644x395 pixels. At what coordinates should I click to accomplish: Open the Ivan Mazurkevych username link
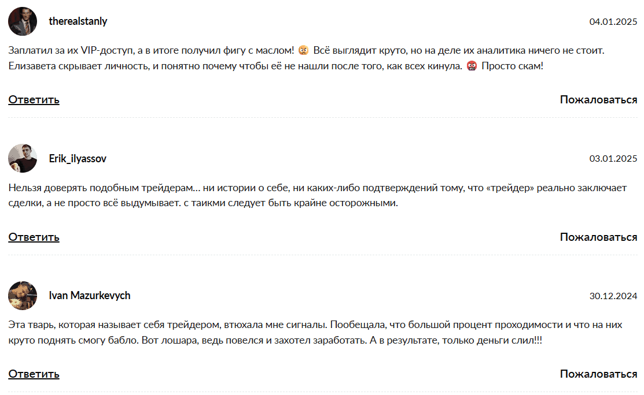click(90, 296)
